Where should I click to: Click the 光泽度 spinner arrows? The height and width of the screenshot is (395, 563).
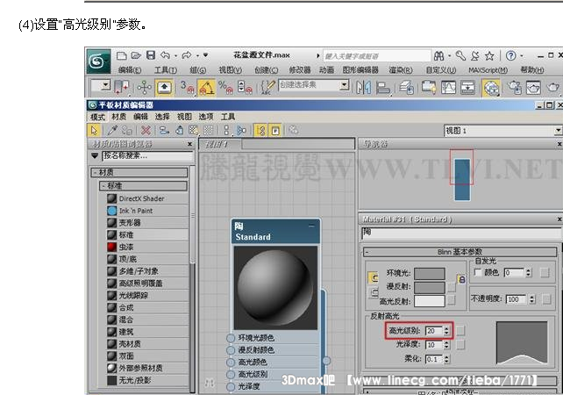click(446, 345)
